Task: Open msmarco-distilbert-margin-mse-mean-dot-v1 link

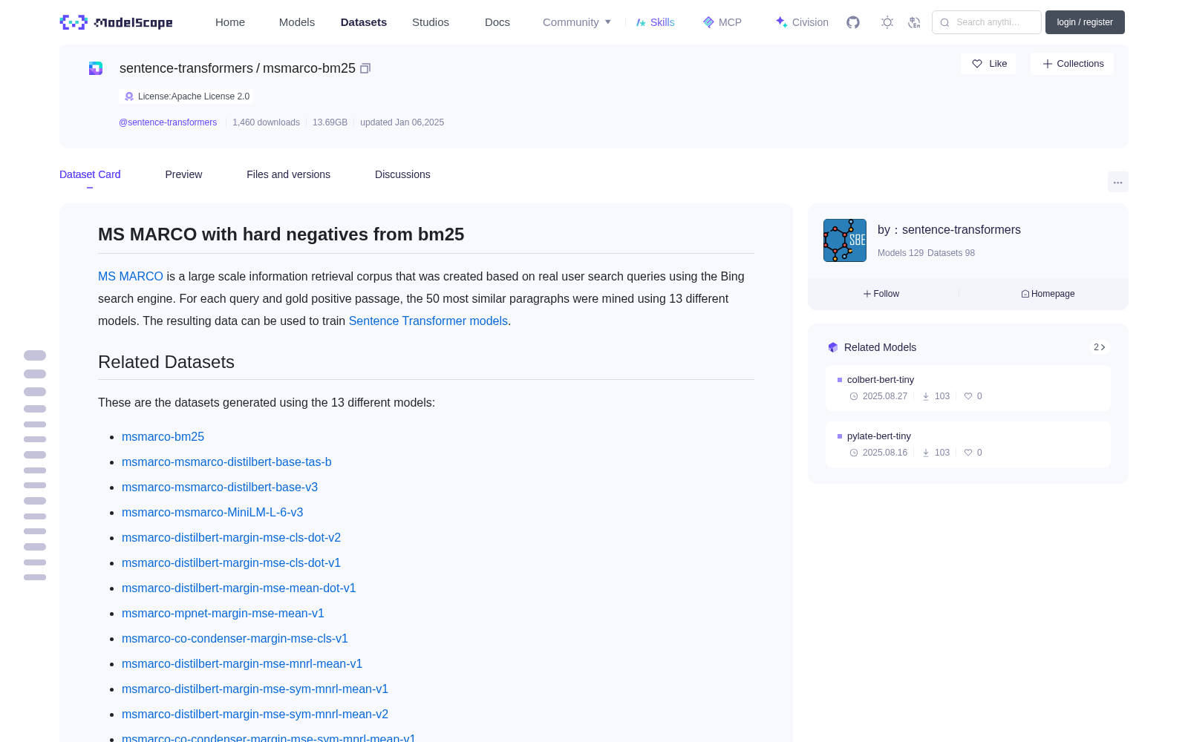Action: tap(239, 588)
